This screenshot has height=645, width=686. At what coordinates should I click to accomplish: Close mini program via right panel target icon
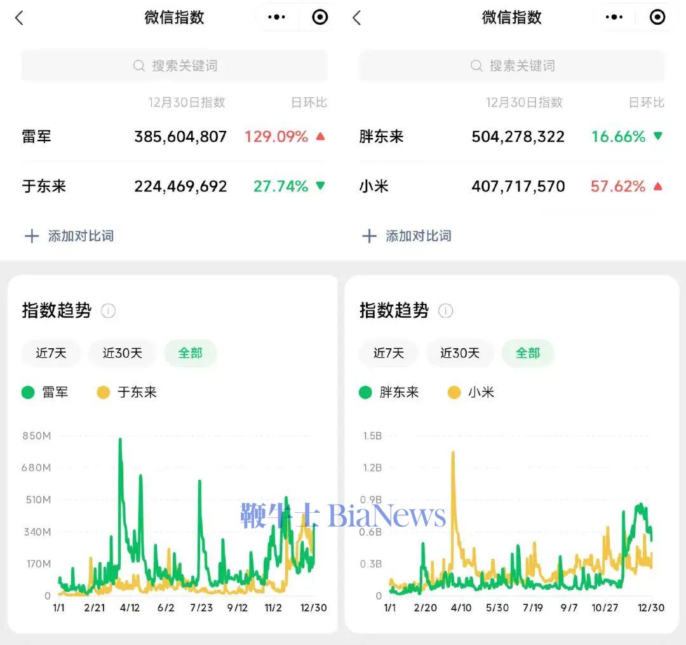657,17
